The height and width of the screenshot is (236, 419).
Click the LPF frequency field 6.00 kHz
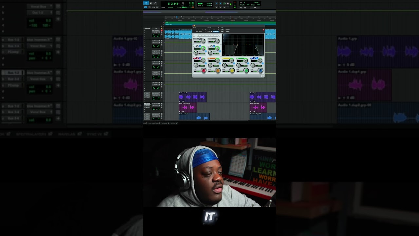(x=216, y=53)
